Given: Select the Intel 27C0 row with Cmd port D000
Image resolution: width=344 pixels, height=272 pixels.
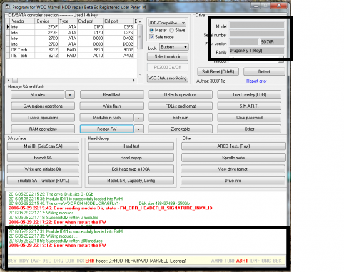Looking at the screenshot, I should pos(71,38).
